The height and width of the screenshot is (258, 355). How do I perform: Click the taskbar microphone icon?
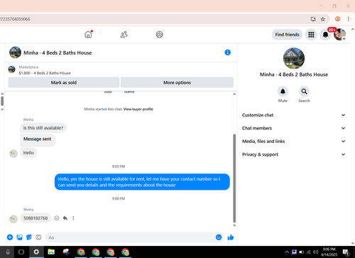pyautogui.click(x=8, y=252)
